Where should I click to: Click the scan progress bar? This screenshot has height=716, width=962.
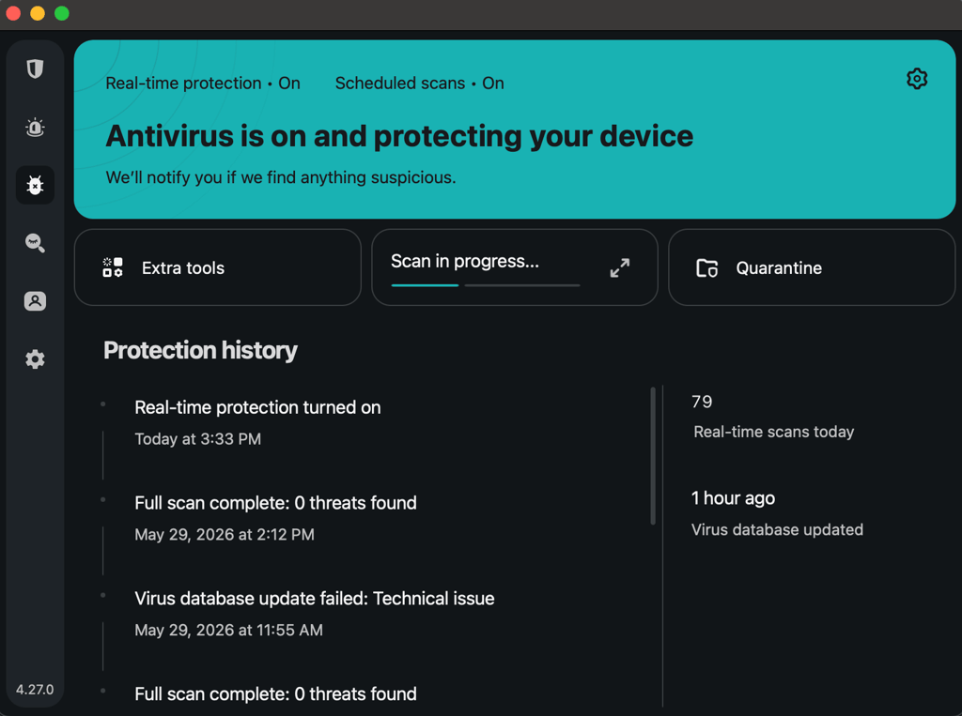[x=486, y=285]
